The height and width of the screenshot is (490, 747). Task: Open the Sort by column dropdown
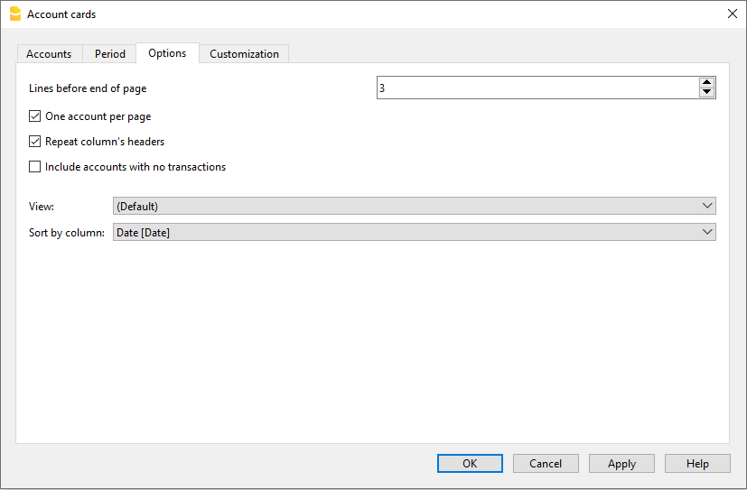[x=414, y=232]
